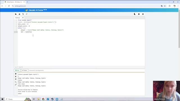Image resolution: width=180 pixels, height=101 pixels.
Task: Click 'Press Enter to exit terminal' line
Action: 27,92
